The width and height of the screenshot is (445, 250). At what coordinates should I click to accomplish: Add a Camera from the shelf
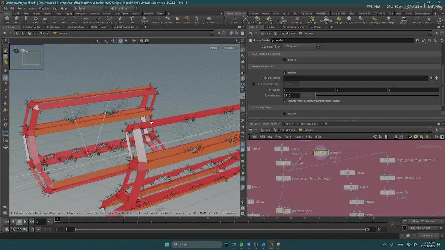coord(235,20)
